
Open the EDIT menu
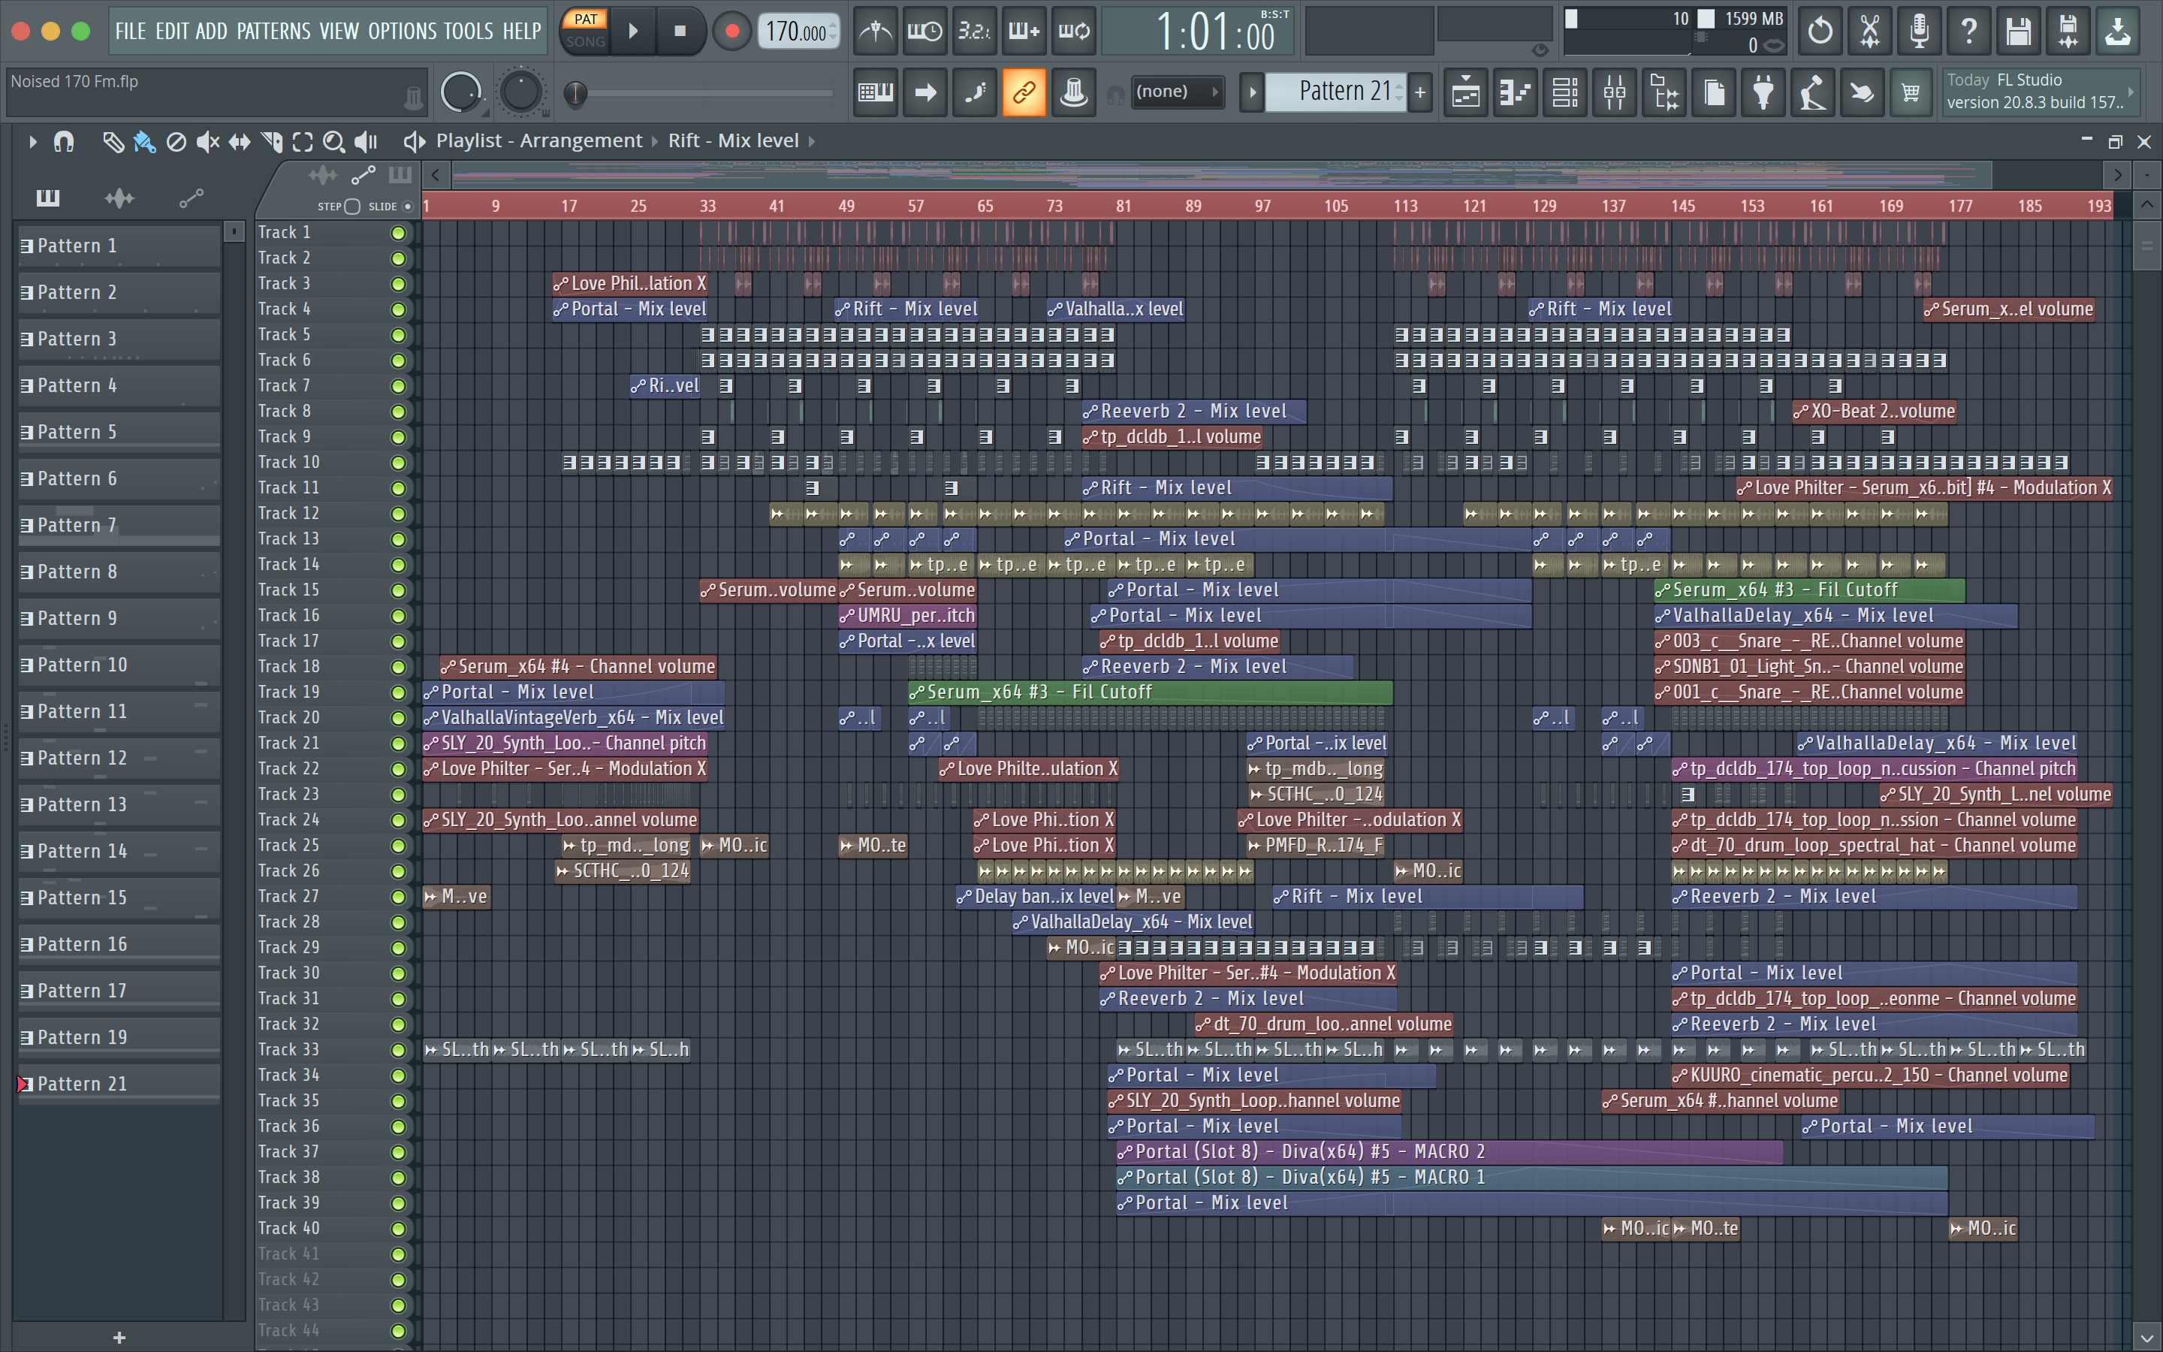(171, 32)
